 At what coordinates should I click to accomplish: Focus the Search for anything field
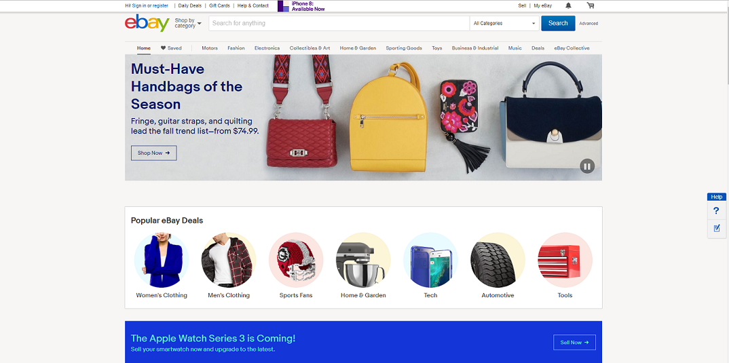[x=339, y=23]
